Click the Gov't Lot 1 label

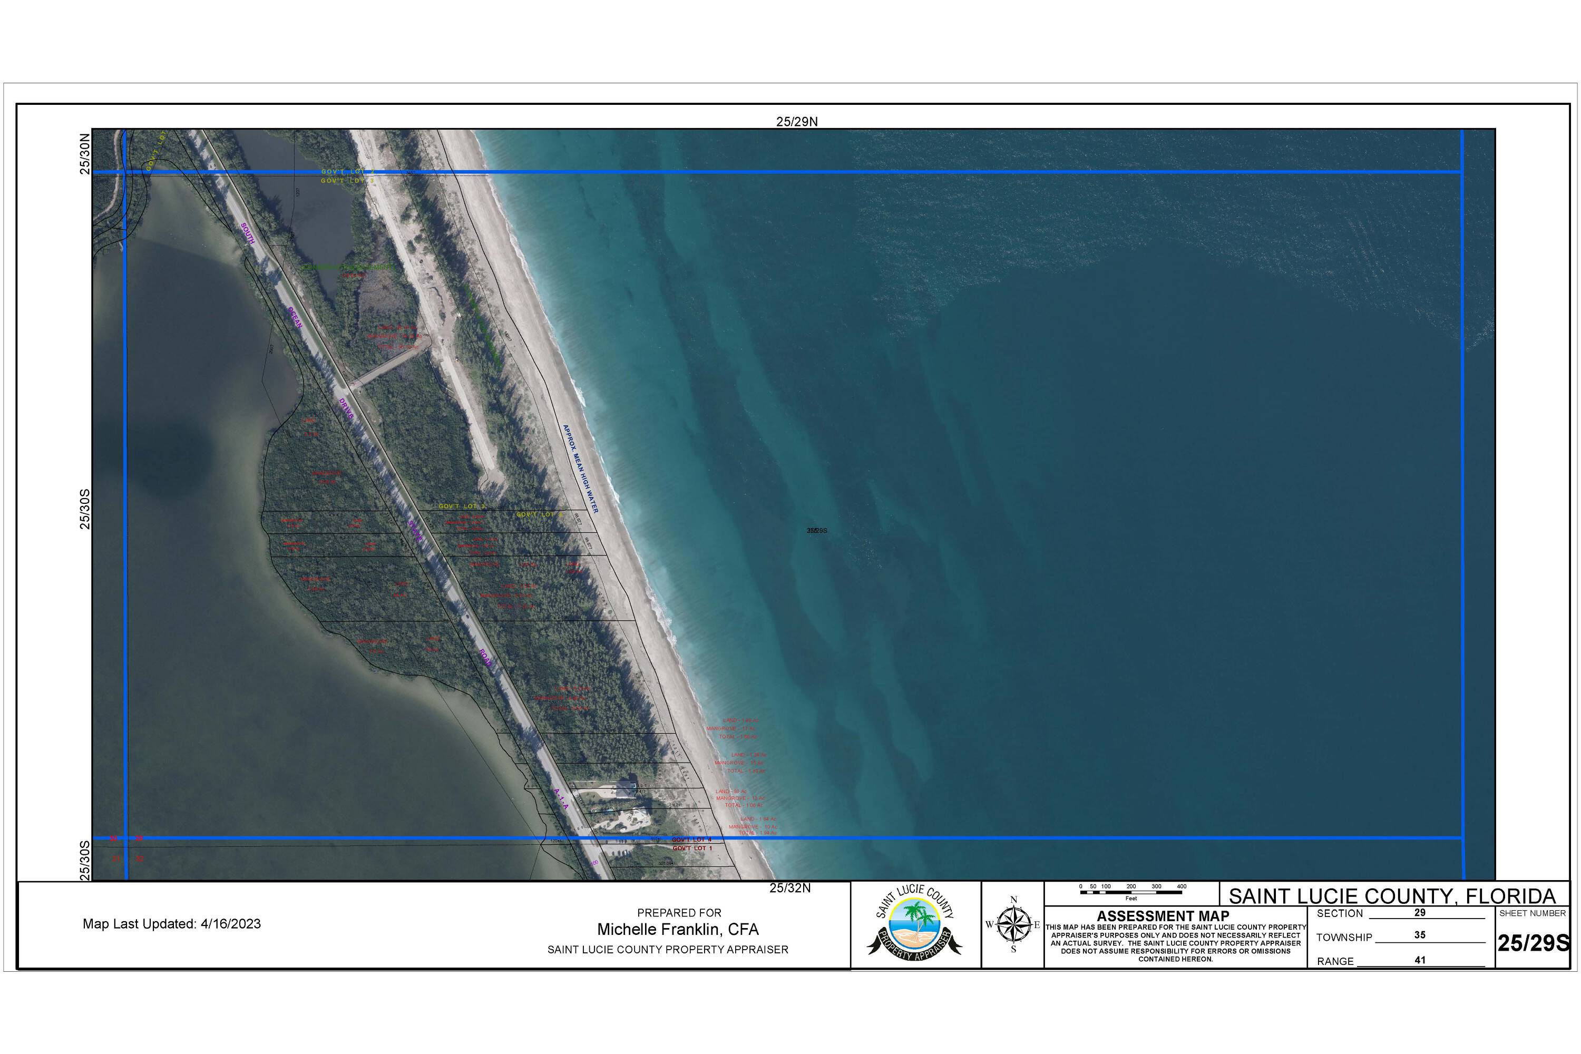tap(691, 848)
